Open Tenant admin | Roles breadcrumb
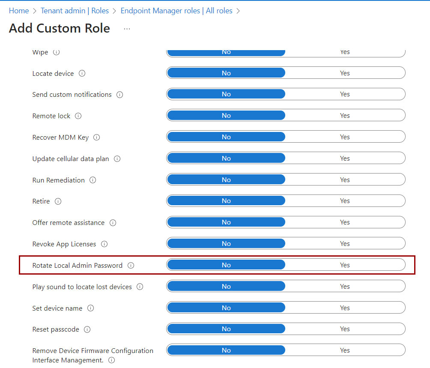The image size is (430, 368). [x=75, y=11]
